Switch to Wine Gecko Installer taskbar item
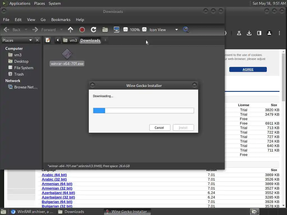The image size is (287, 215). point(127,212)
